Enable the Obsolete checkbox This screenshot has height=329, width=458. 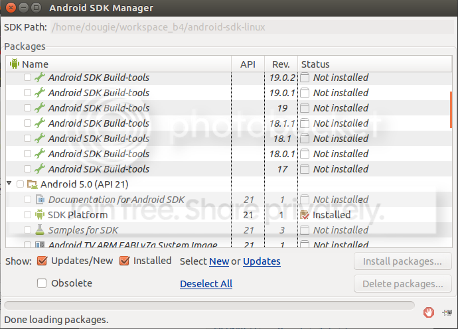pyautogui.click(x=42, y=283)
